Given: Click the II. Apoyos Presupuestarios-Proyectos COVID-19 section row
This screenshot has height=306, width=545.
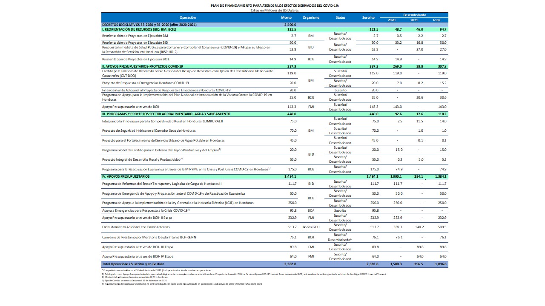Looking at the screenshot, I should [142, 67].
